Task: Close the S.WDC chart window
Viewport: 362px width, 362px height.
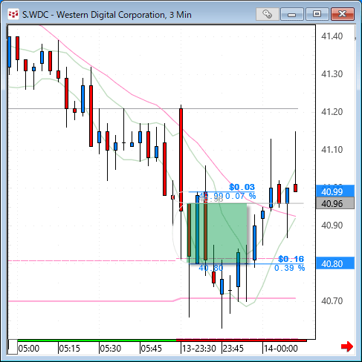Action: [x=343, y=14]
